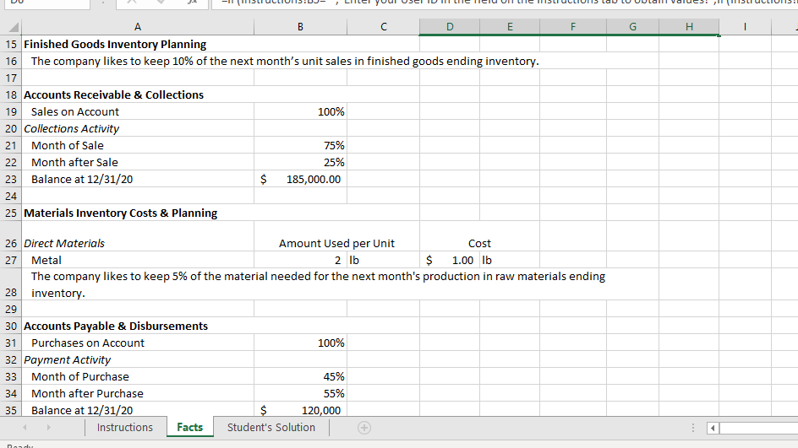Select row 28 header
The image size is (798, 448).
pos(11,284)
